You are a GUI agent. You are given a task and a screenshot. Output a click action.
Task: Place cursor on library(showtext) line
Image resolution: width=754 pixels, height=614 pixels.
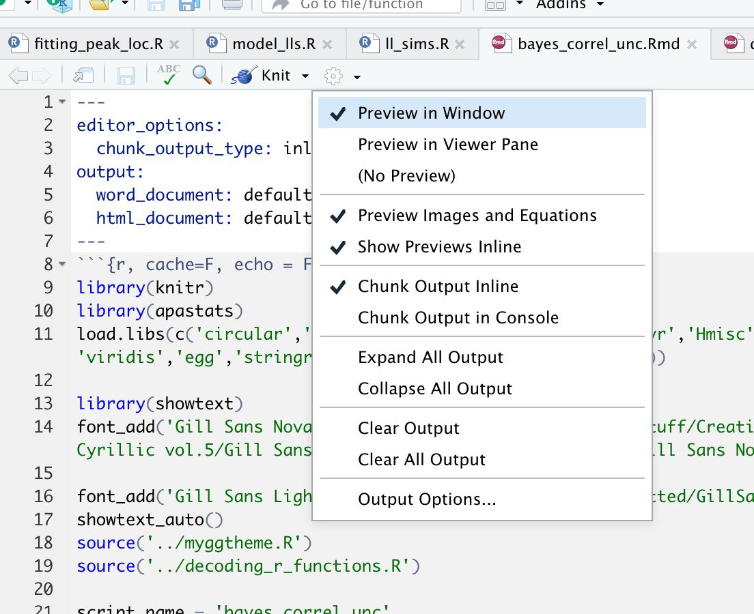click(160, 404)
